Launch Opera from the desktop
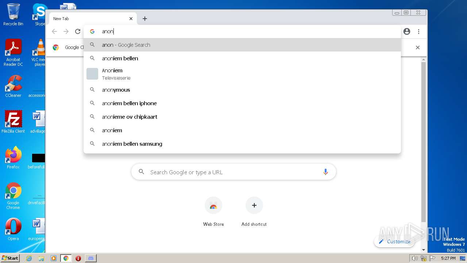467x263 pixels. click(13, 229)
